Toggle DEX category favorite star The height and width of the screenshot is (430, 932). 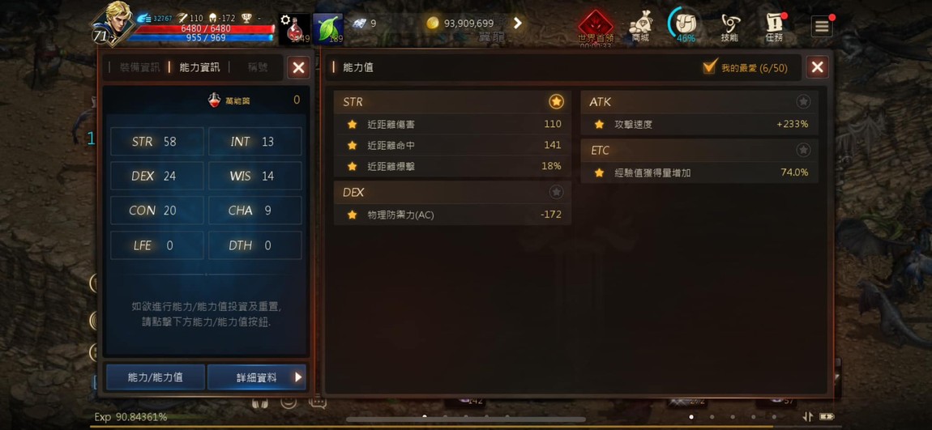pos(556,192)
